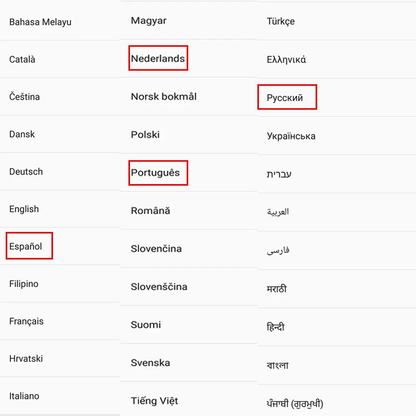Choose Čeština language entry
Screen dimensions: 416x416
[x=24, y=97]
